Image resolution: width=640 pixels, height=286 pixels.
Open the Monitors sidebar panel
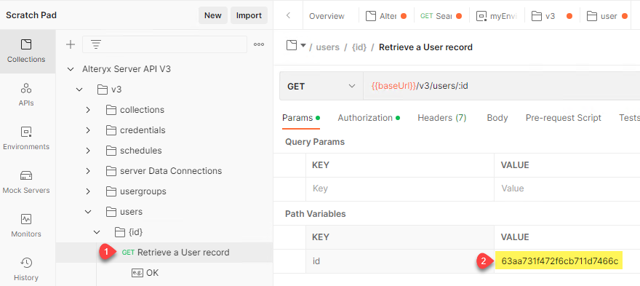26,226
